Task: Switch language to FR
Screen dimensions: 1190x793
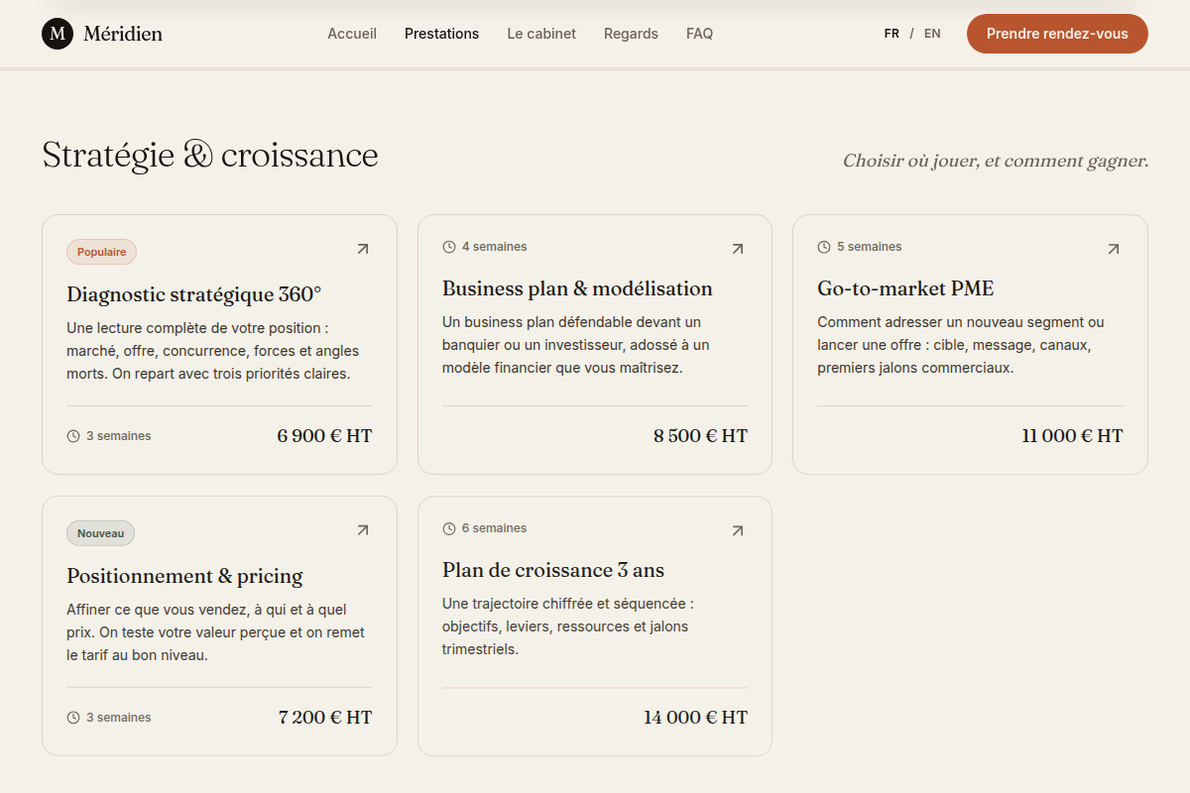Action: tap(892, 34)
